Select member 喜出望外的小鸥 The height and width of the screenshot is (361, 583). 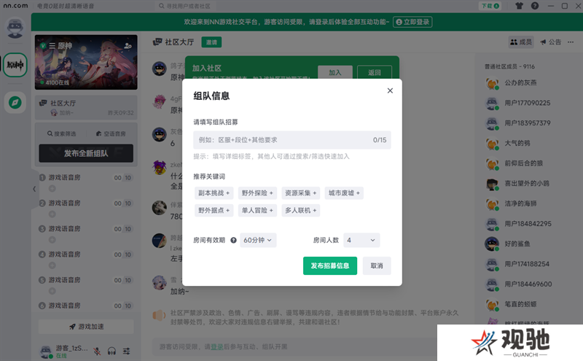point(528,184)
